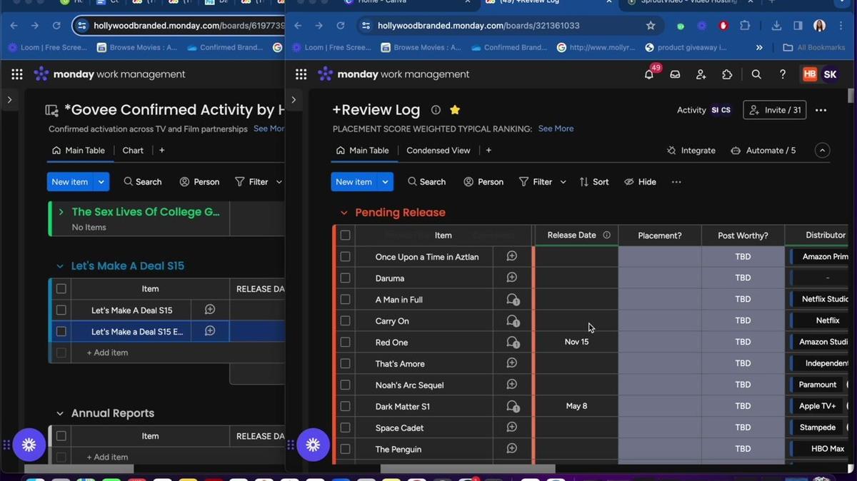
Task: Open app switcher grid in Review Log window
Action: [301, 74]
